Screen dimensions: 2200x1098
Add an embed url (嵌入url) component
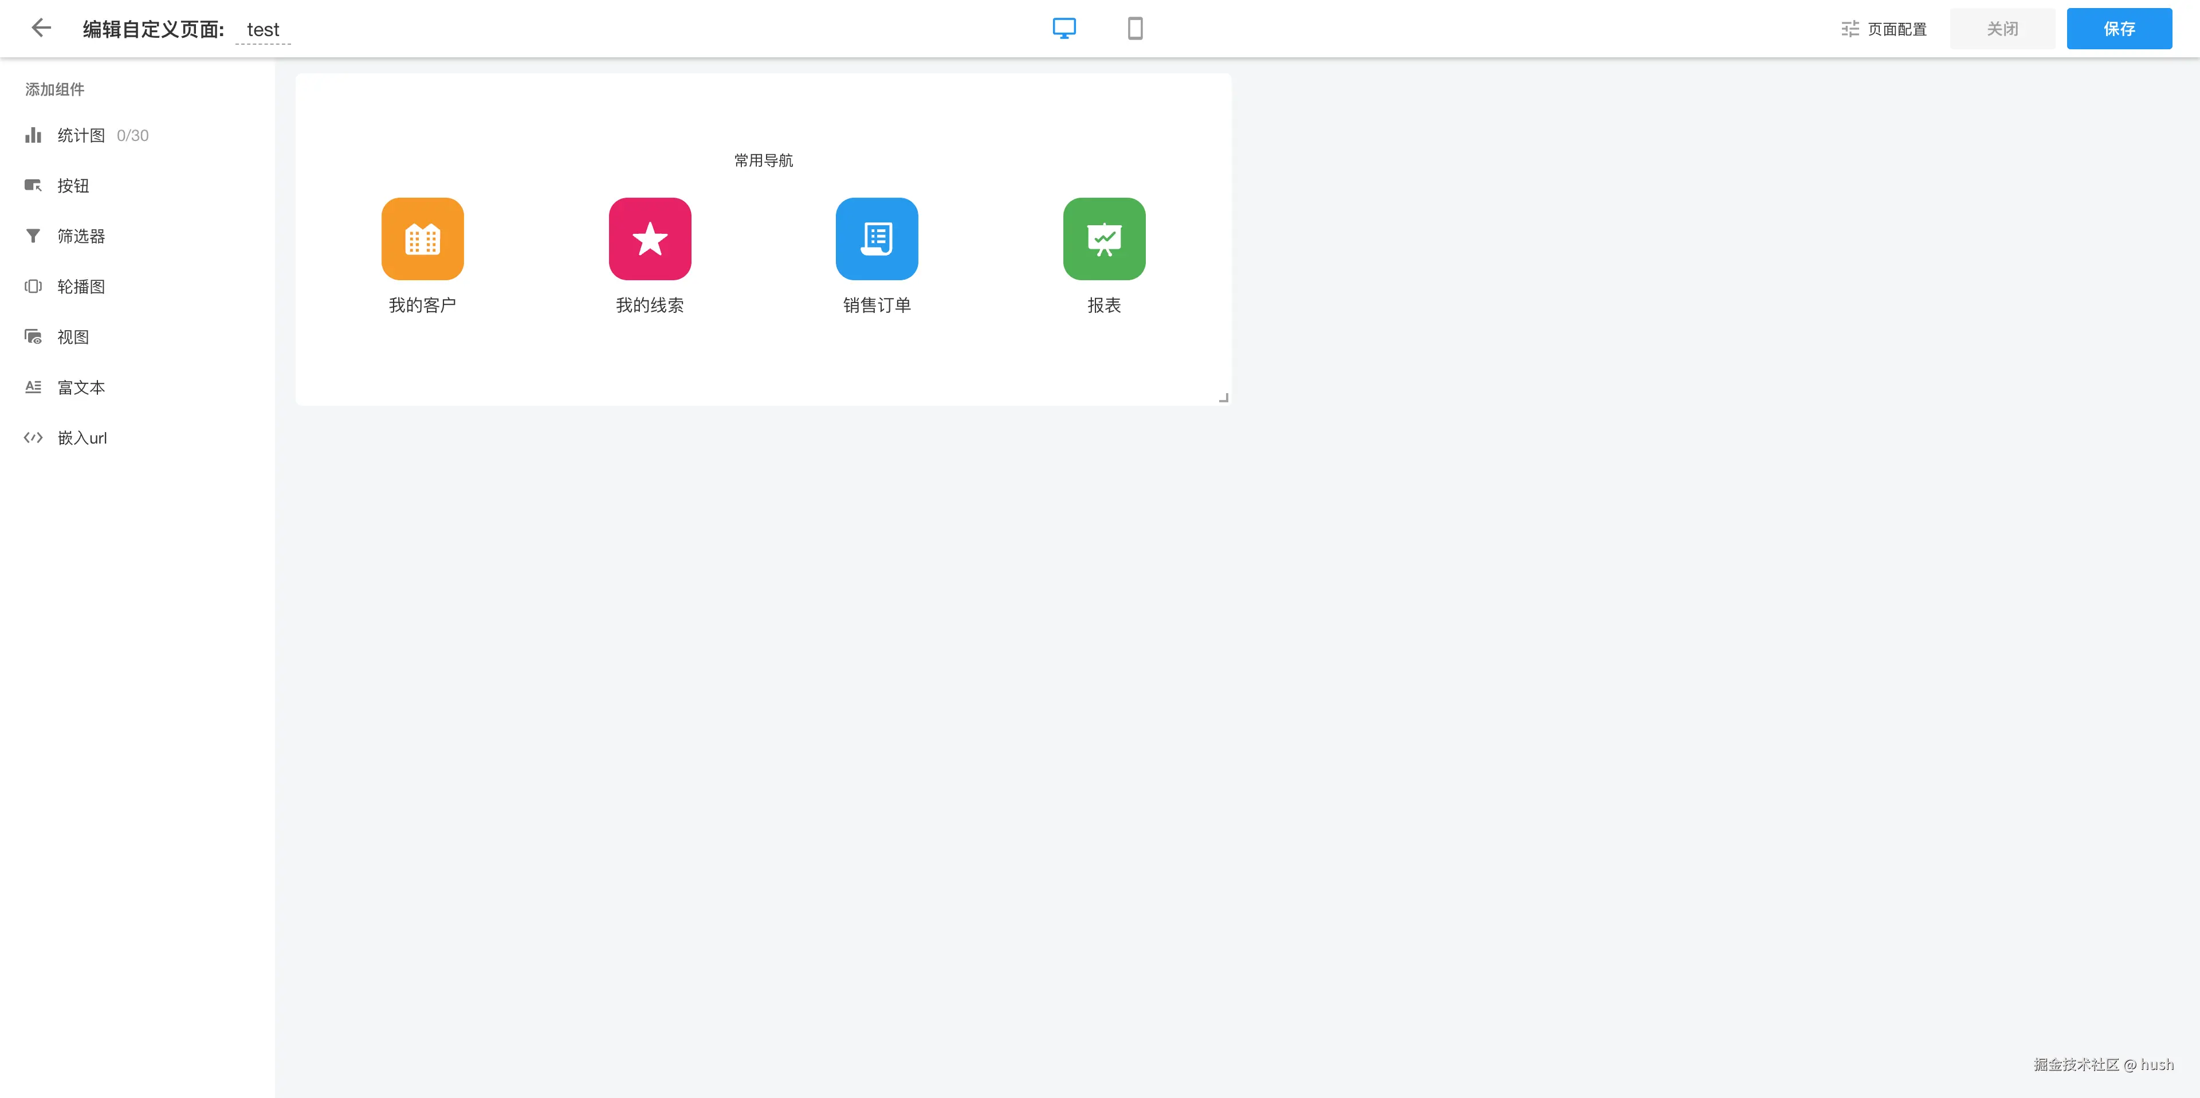[82, 437]
